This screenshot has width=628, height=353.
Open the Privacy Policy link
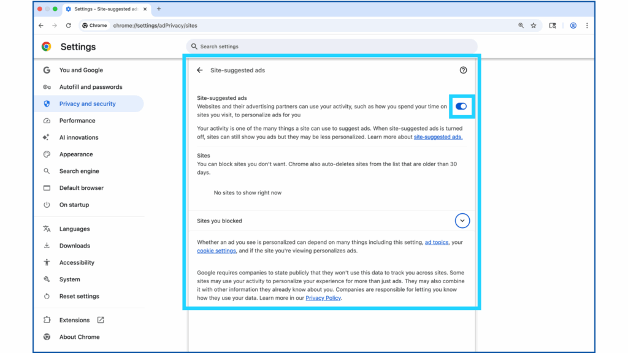[x=323, y=298]
